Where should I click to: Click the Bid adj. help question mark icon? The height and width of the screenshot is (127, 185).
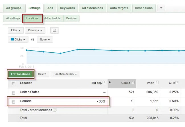click(104, 83)
